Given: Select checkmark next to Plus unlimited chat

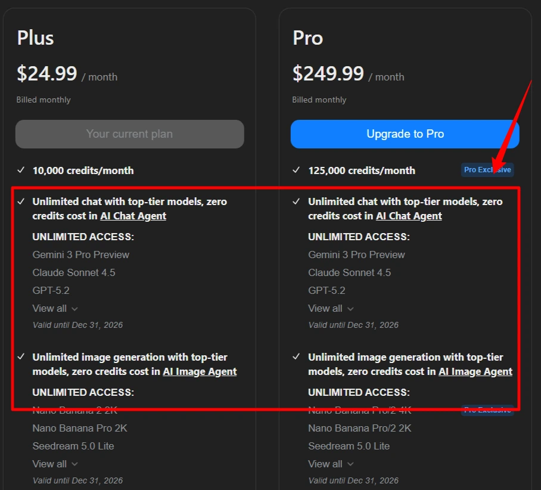Looking at the screenshot, I should (21, 201).
